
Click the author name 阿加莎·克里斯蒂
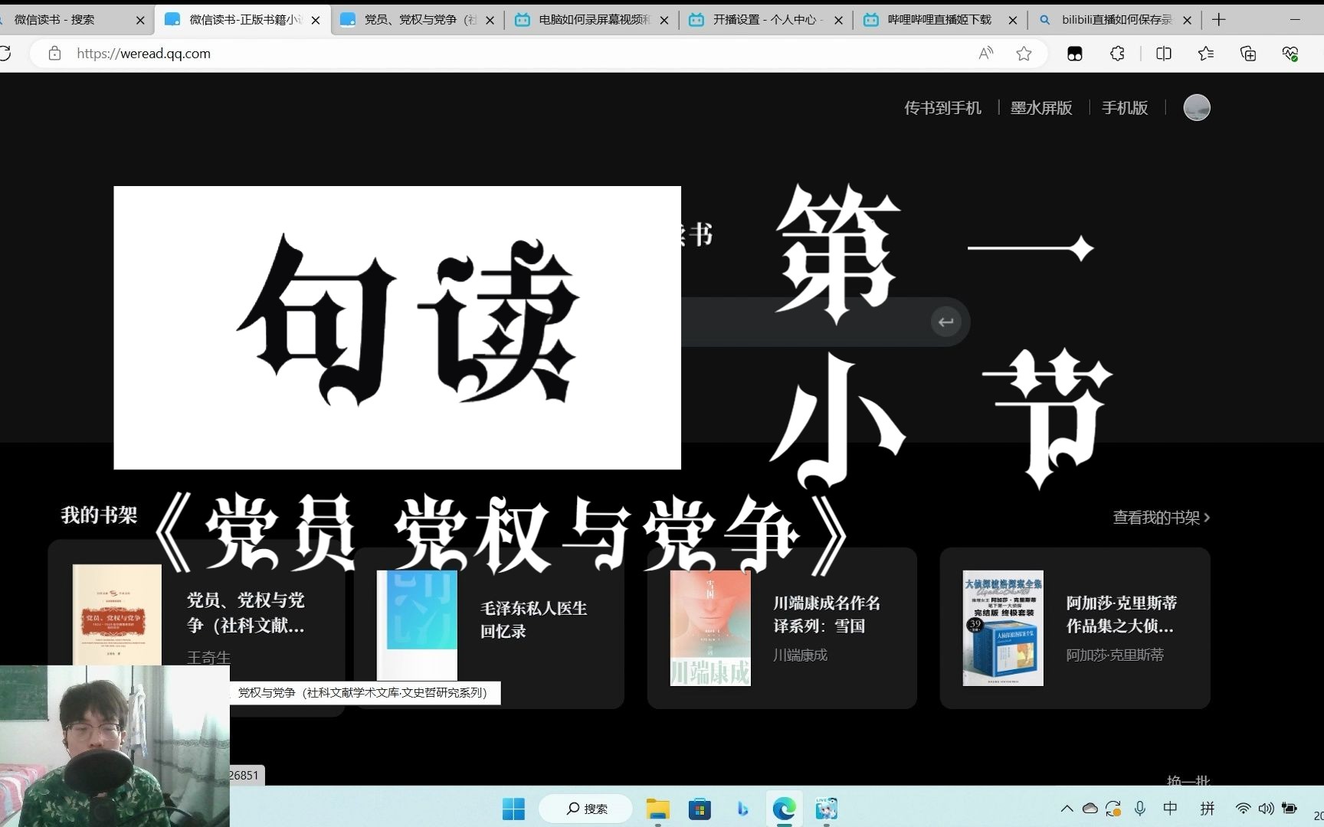1115,655
